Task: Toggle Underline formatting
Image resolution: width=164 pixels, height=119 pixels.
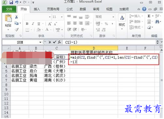Action: [x=39, y=24]
